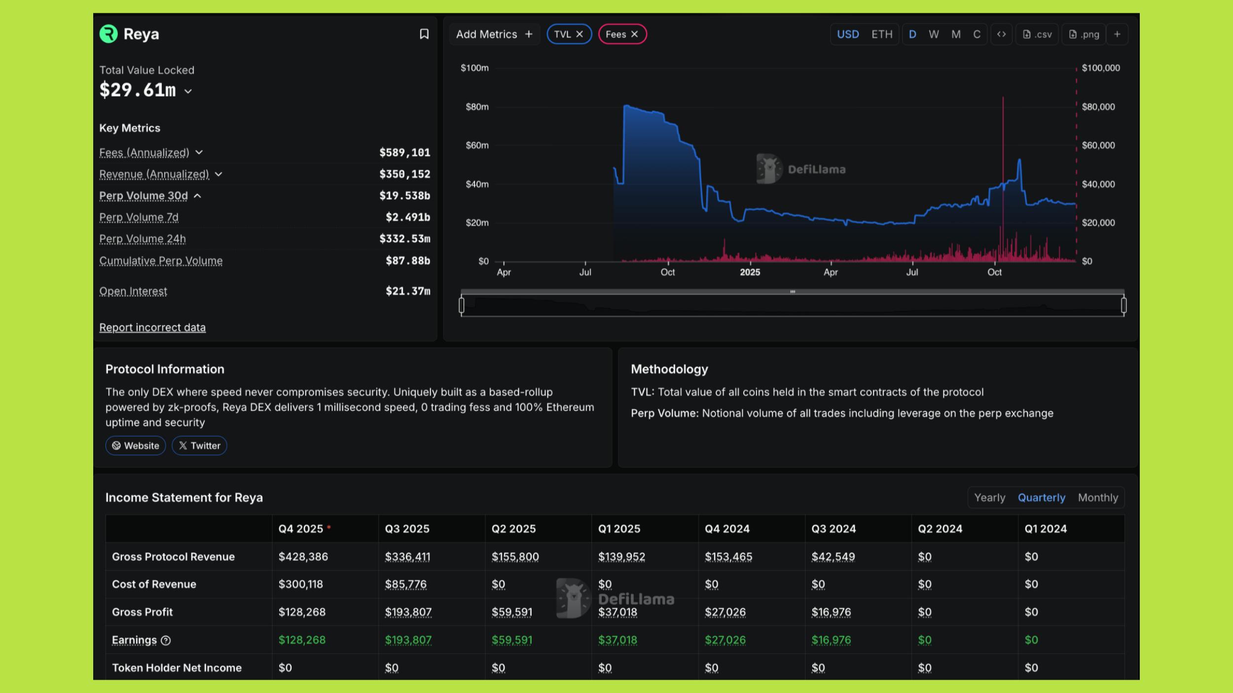Open the protocol Website link
This screenshot has height=693, width=1233.
136,446
